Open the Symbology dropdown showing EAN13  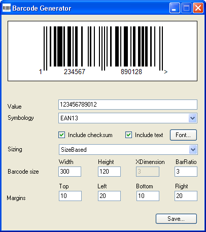click(128, 118)
